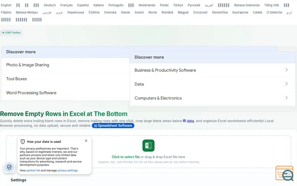Switch language to Slovenčina
297x186 pixels.
tap(220, 12)
